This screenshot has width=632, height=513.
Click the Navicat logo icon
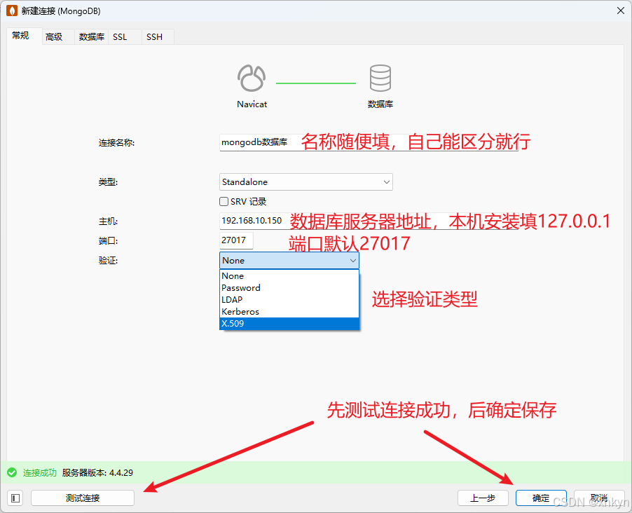pyautogui.click(x=252, y=78)
